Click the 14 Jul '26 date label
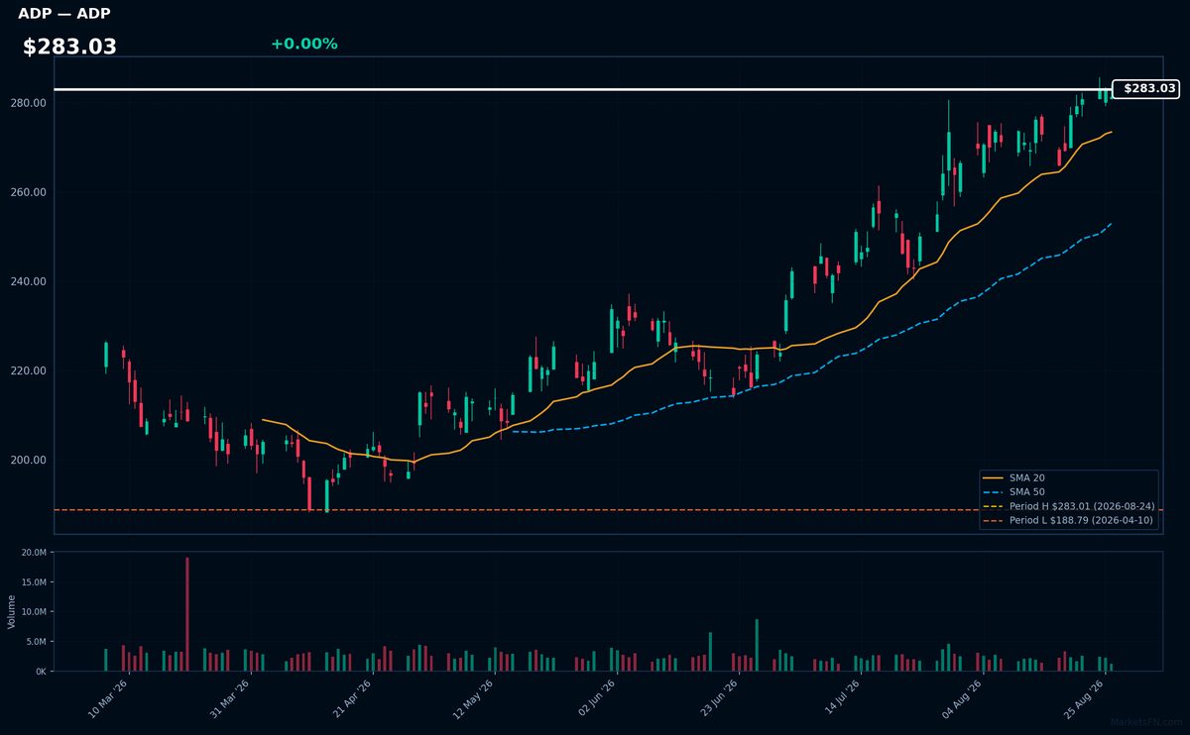The image size is (1190, 735). pyautogui.click(x=843, y=699)
